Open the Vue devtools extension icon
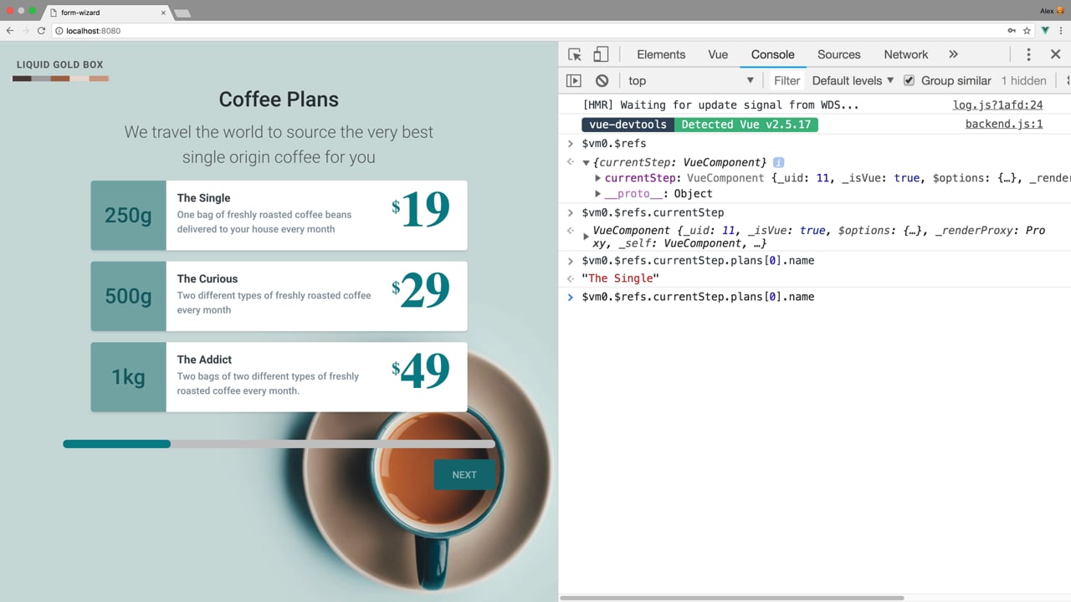1071x602 pixels. [1045, 30]
